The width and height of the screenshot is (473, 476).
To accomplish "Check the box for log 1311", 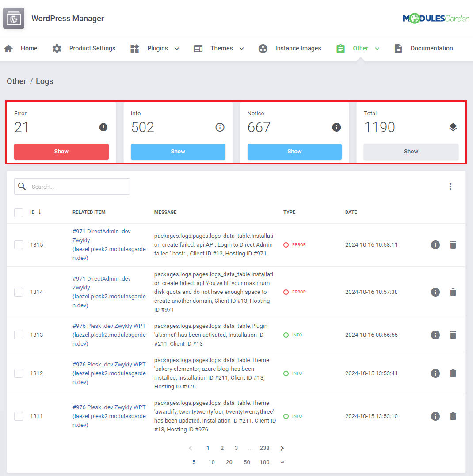I will (x=19, y=416).
